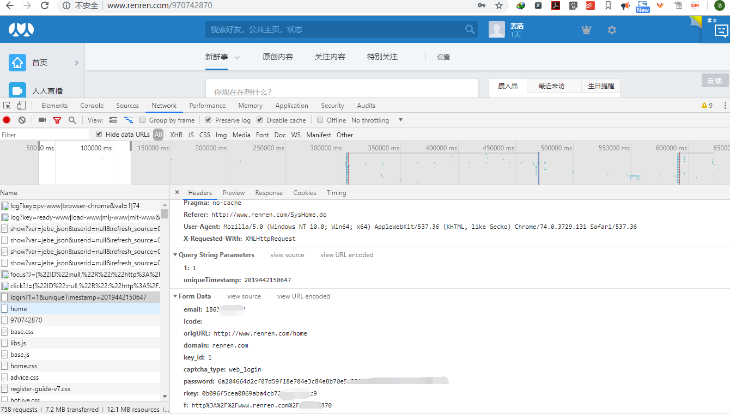Viewport: 730px width, 414px height.
Task: Collapse the Form Data section
Action: tap(175, 296)
